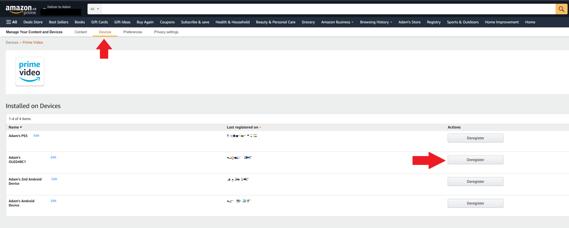Open the Preferences tab
569x228 pixels.
coord(132,32)
